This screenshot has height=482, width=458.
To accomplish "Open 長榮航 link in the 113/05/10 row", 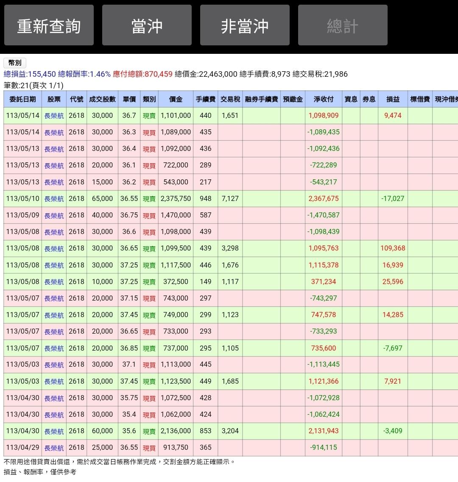I will click(54, 199).
